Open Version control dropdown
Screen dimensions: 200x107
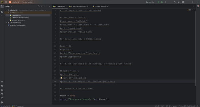tap(28, 2)
